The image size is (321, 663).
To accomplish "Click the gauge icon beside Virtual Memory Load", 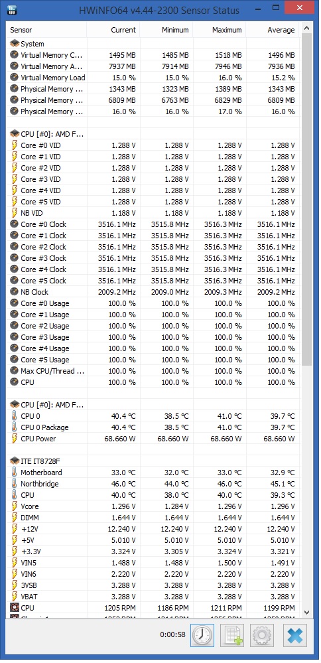I will (x=15, y=78).
